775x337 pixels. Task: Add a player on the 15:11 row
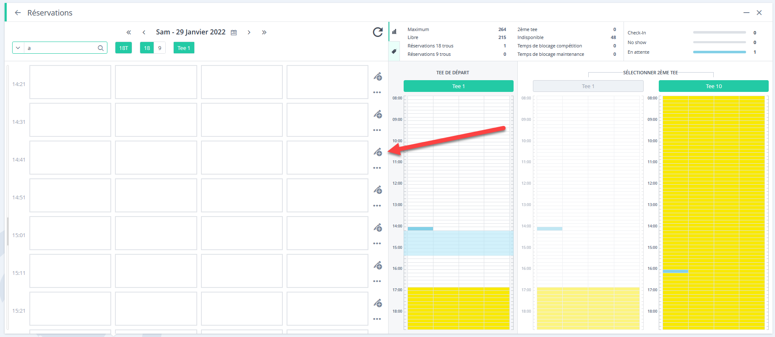tap(378, 265)
